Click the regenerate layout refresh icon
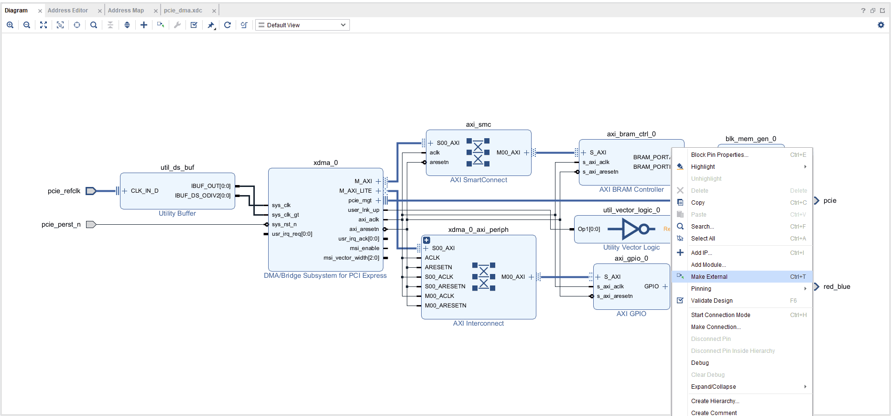 point(228,25)
